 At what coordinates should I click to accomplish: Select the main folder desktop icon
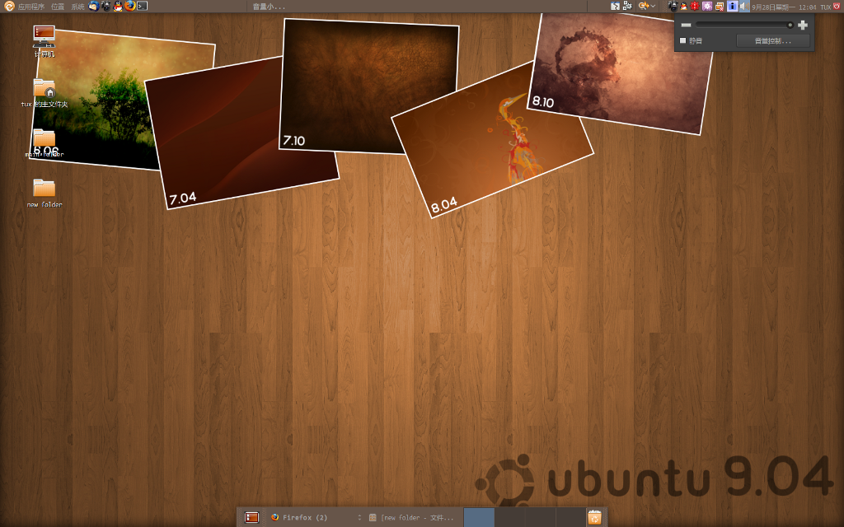coord(45,143)
